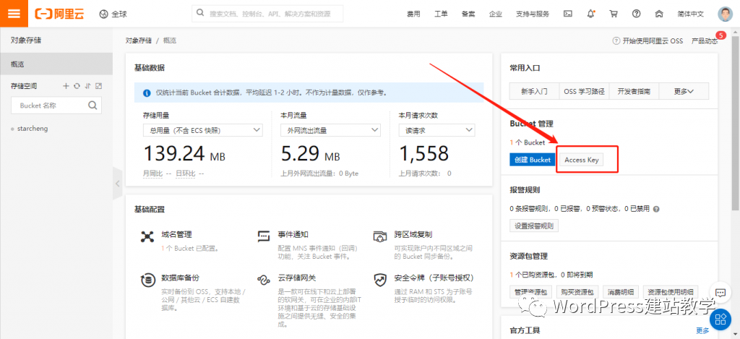Image resolution: width=740 pixels, height=339 pixels.
Task: Click the magnifier icon in the top search bar
Action: tap(200, 13)
